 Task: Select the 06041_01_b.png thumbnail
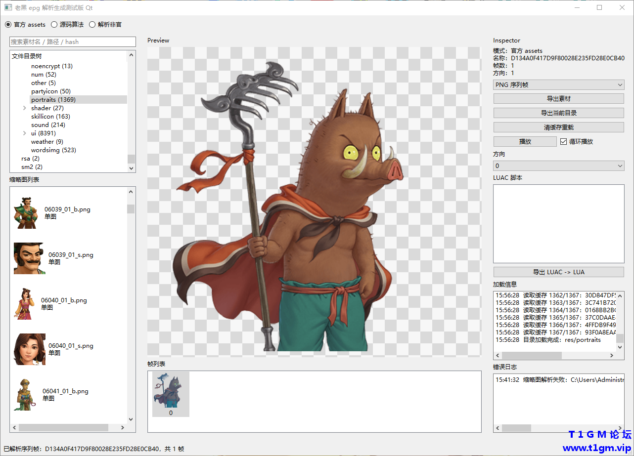tap(51, 395)
